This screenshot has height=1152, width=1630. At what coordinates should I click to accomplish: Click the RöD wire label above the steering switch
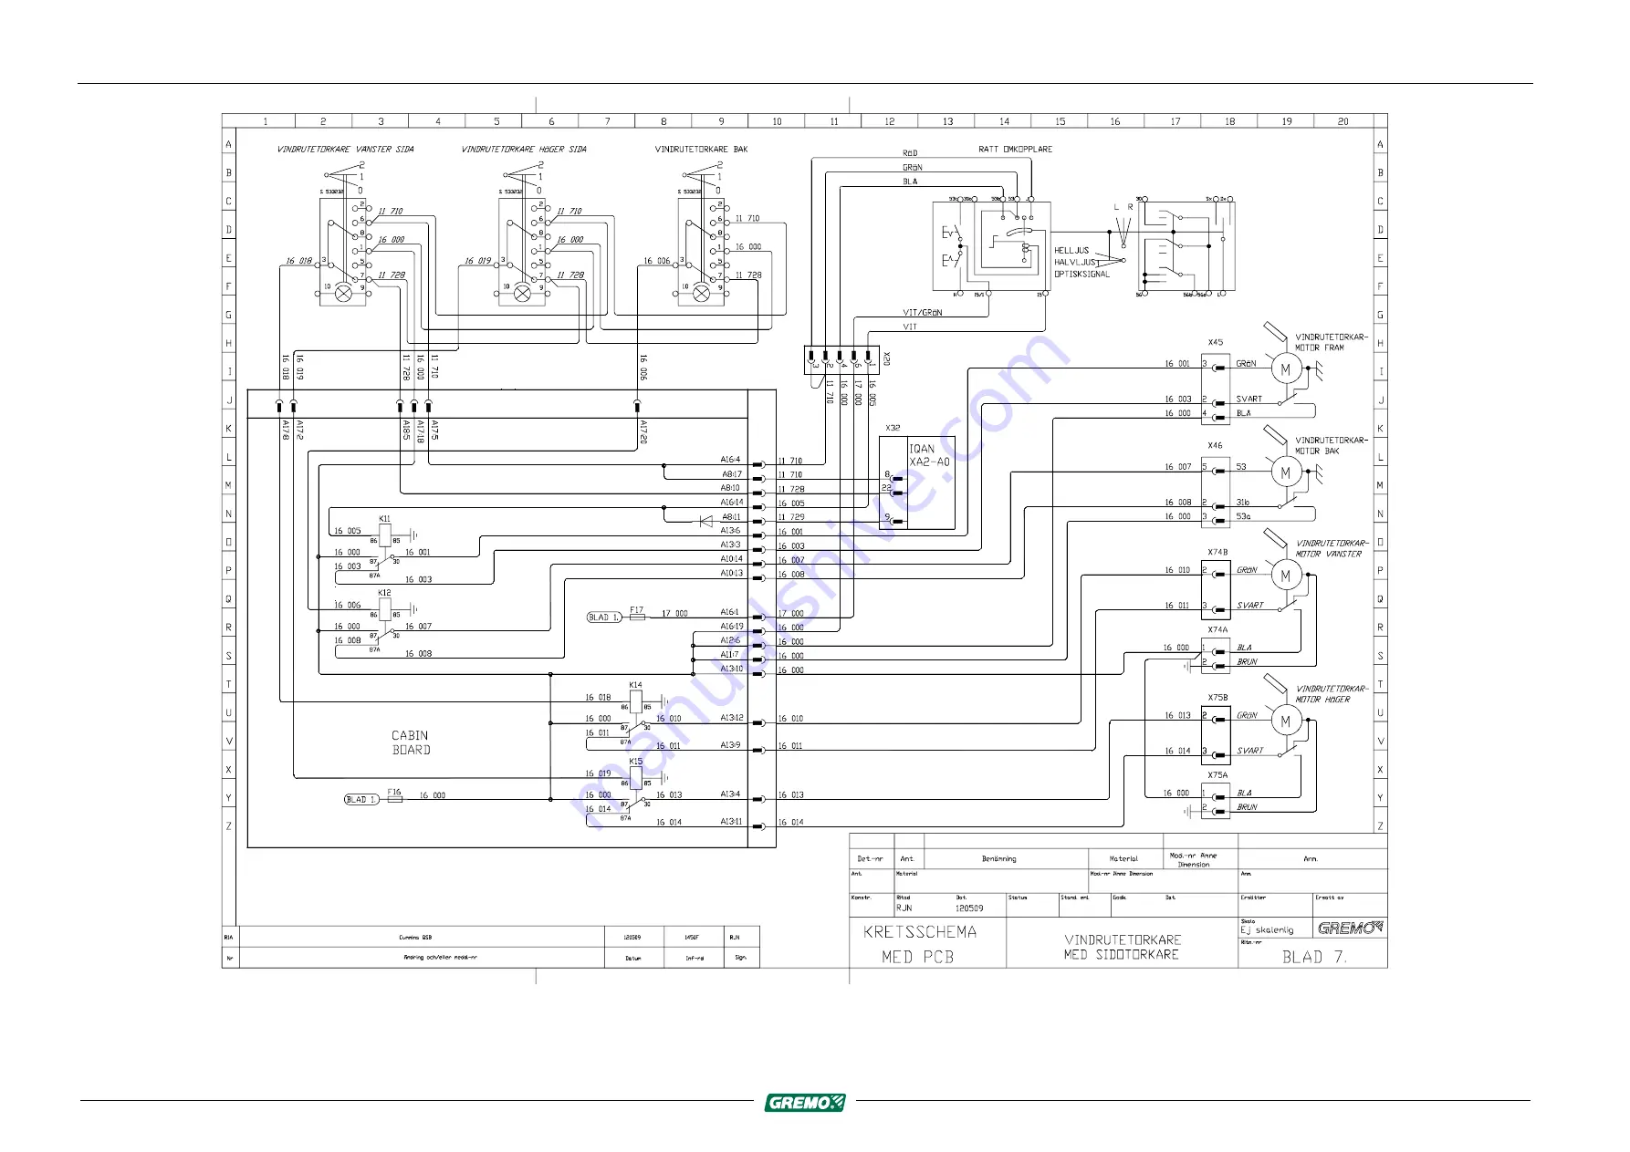pos(910,153)
